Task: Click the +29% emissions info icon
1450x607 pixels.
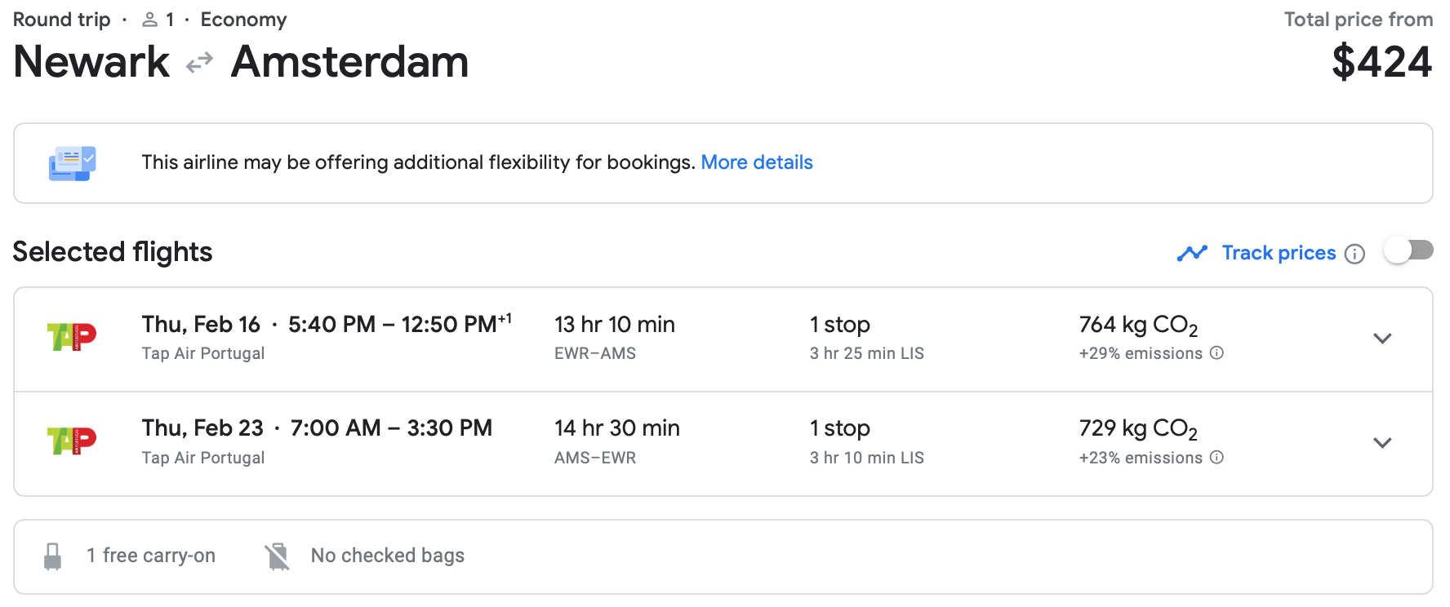Action: (x=1216, y=352)
